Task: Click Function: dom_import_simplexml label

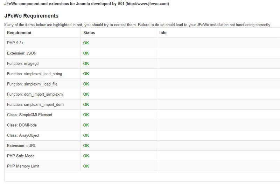Action: 35,94
